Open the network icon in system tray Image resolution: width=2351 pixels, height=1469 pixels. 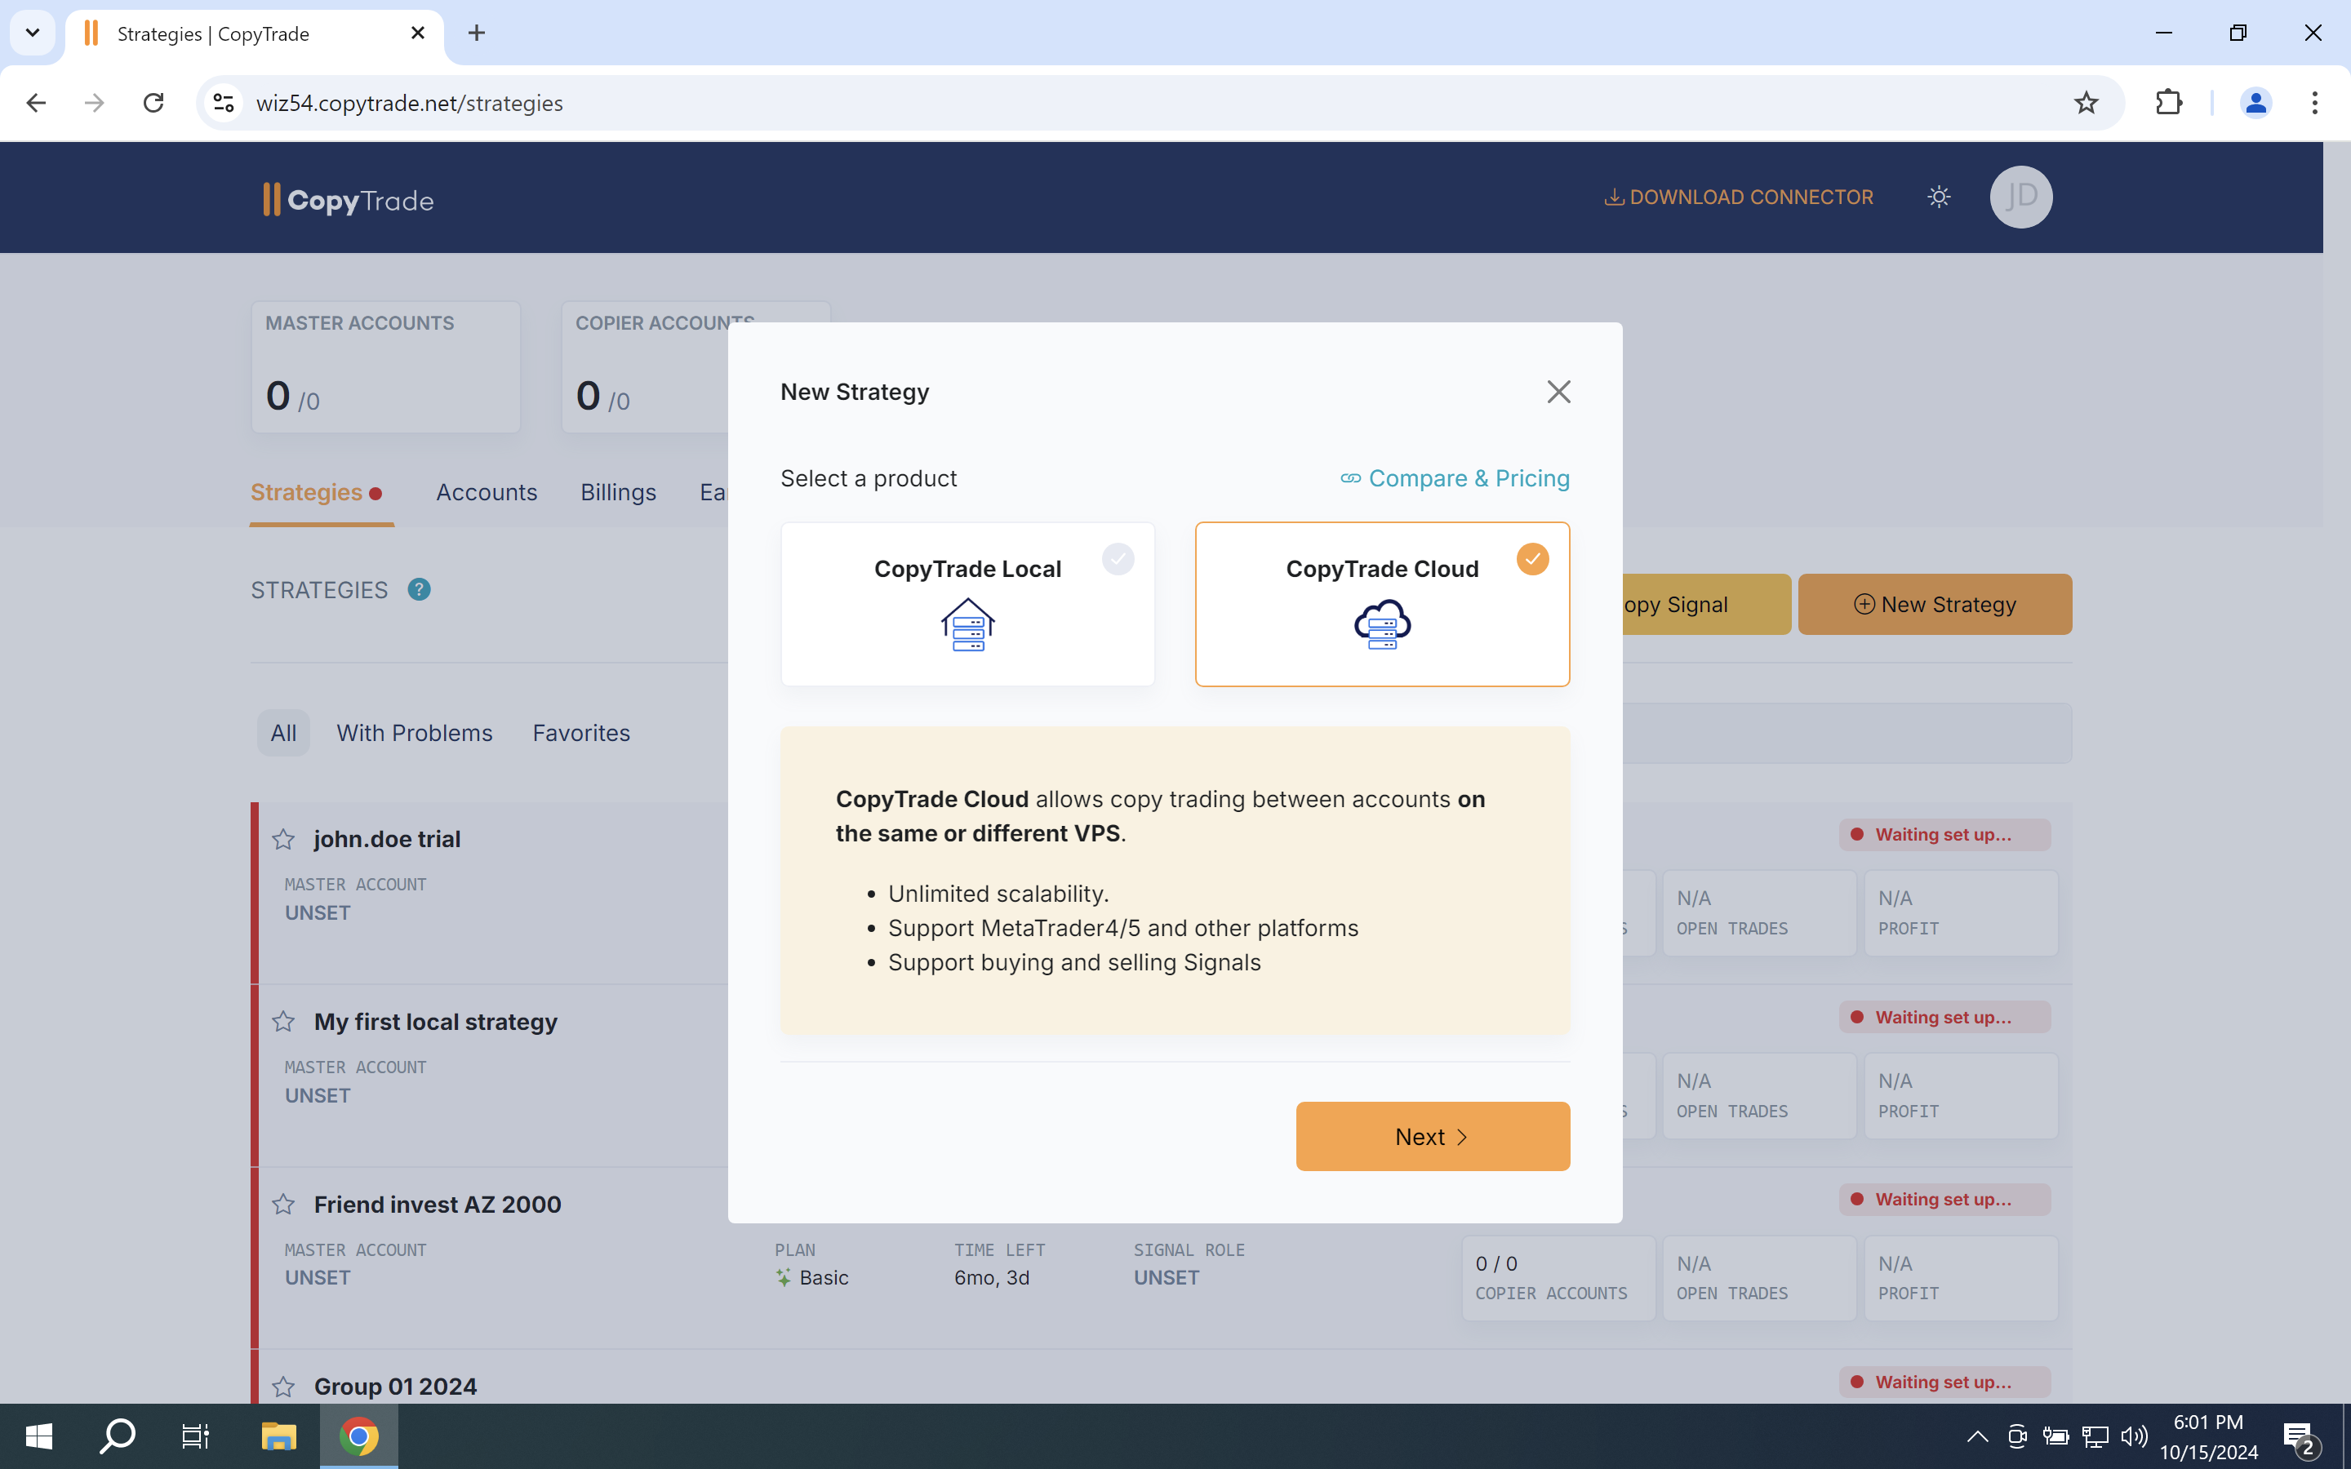pos(2095,1437)
